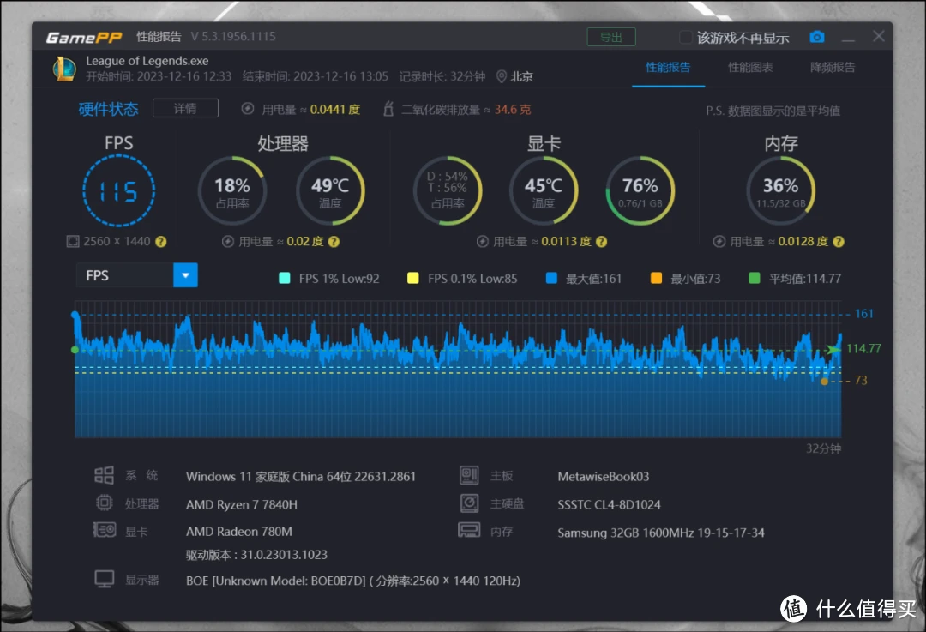
Task: Click the GPU power usage icon
Action: point(483,242)
